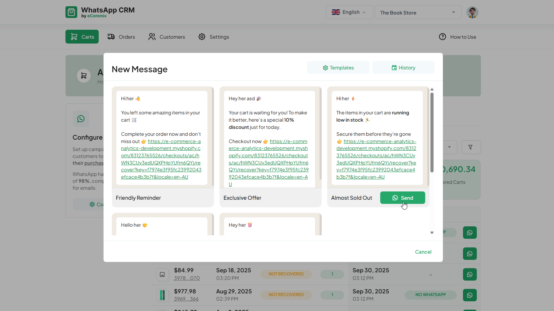Switch to the Customers tab
Viewport: 554px width, 311px height.
pos(167,37)
